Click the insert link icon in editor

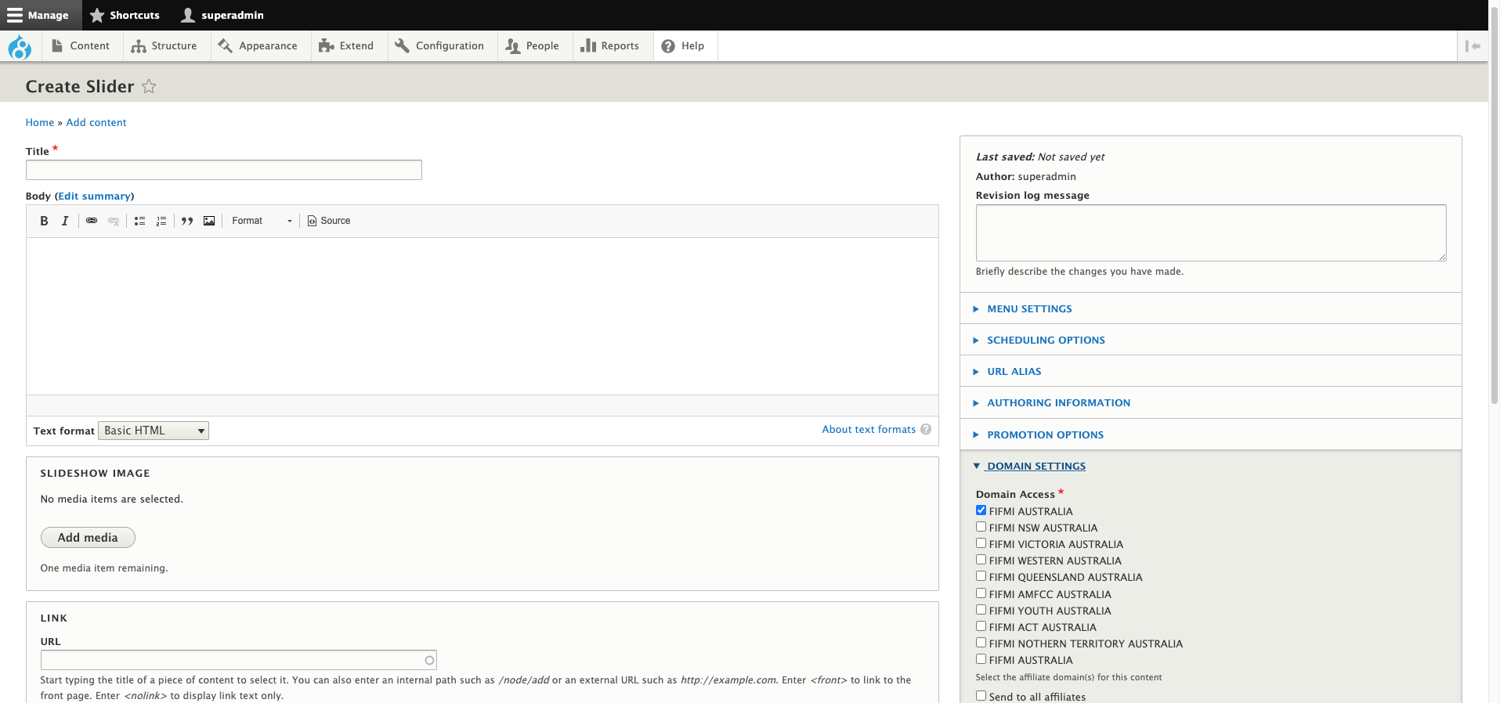tap(92, 221)
